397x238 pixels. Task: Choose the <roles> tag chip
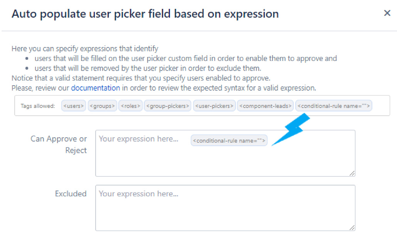point(131,106)
